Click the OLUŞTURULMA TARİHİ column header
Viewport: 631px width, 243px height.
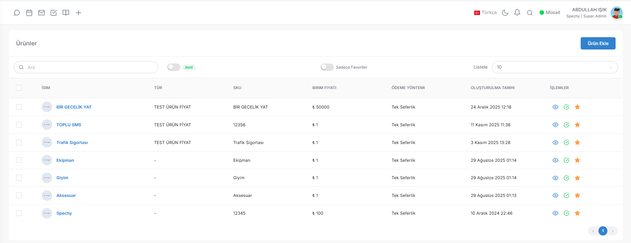493,88
